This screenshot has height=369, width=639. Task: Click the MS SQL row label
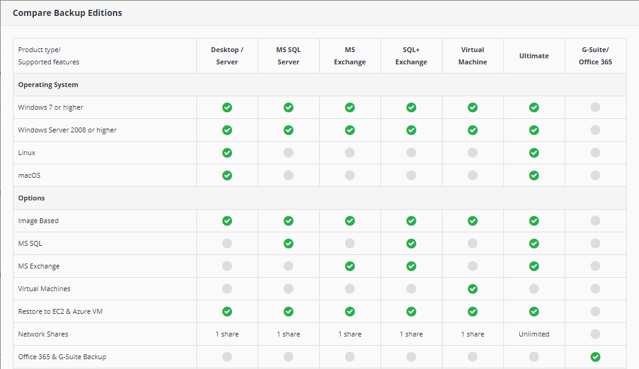[30, 243]
